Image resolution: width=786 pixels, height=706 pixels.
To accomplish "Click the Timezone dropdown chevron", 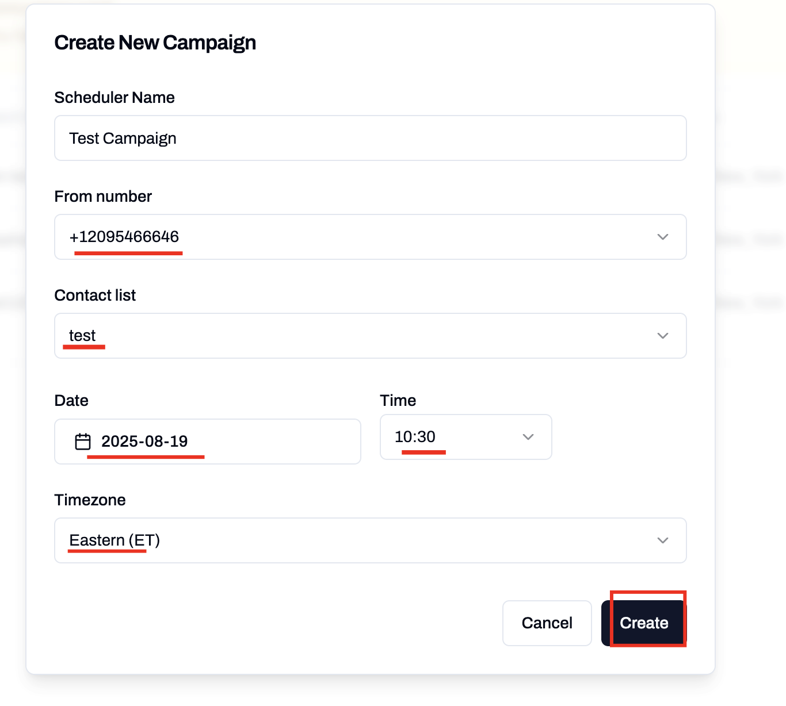I will tap(662, 540).
